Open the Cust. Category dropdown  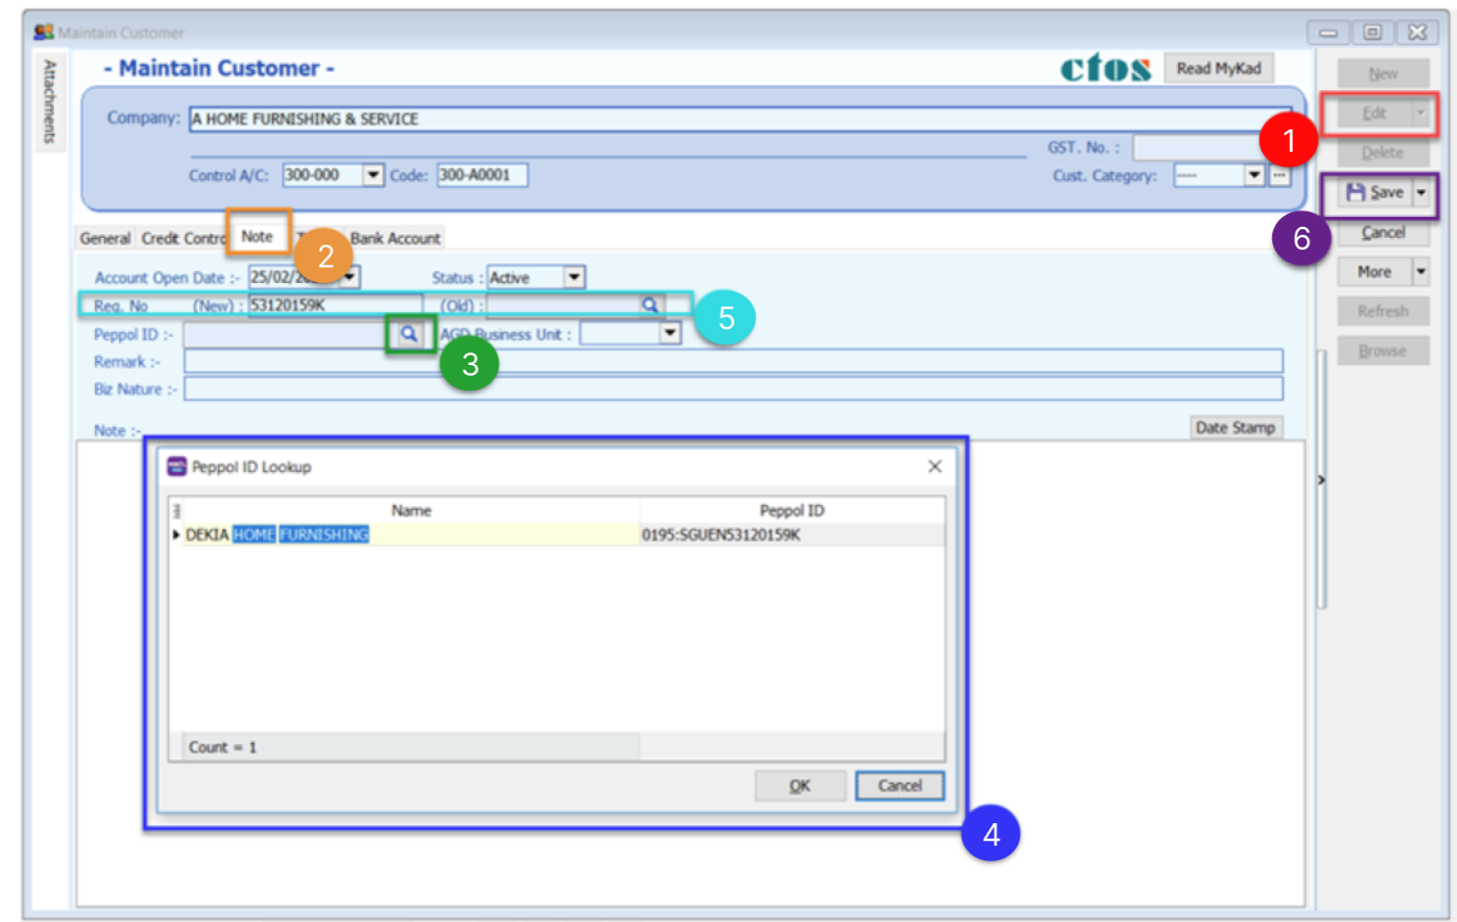(1254, 176)
